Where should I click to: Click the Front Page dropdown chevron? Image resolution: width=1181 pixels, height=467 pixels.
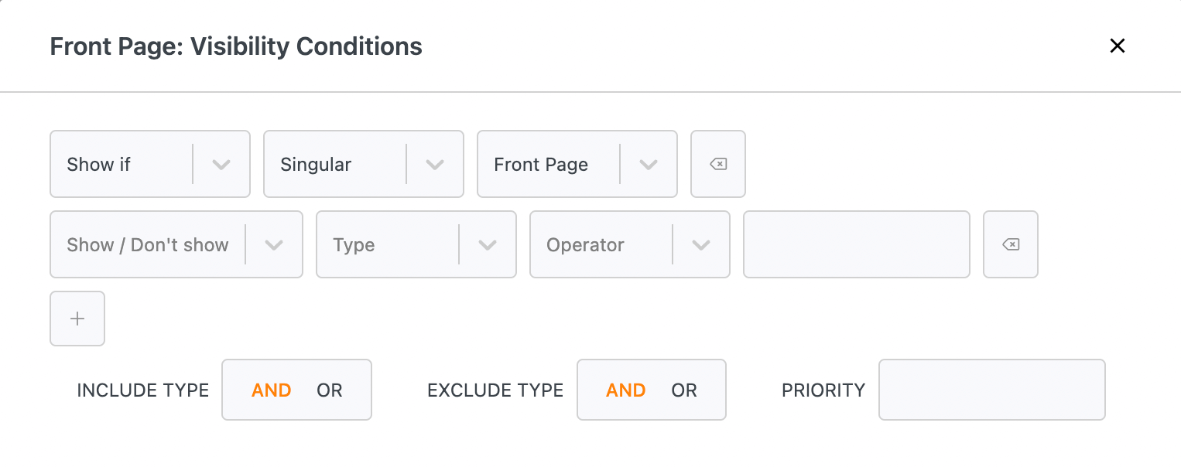point(649,164)
